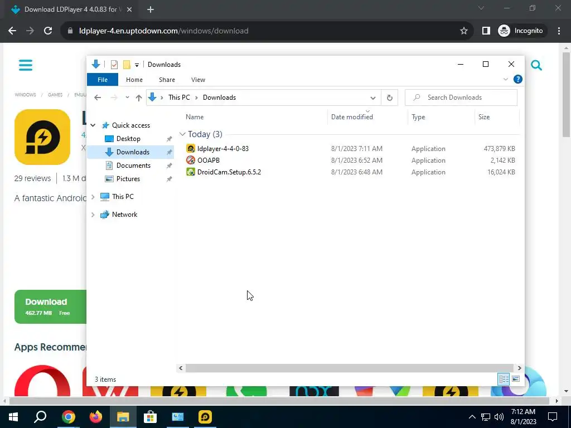Image resolution: width=571 pixels, height=428 pixels.
Task: Click the GAMES breadcrumb link
Action: coord(55,95)
